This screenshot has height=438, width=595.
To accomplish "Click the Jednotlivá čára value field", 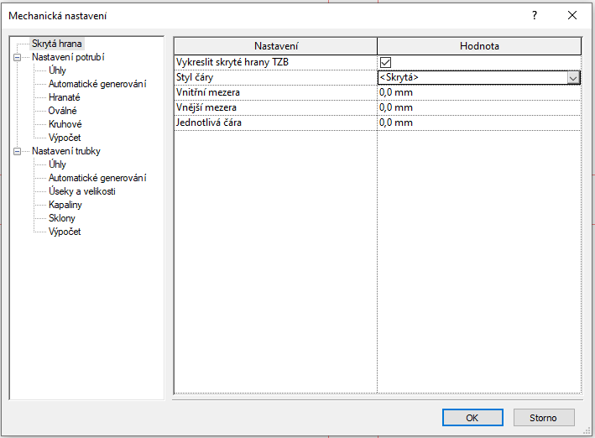I will 478,123.
